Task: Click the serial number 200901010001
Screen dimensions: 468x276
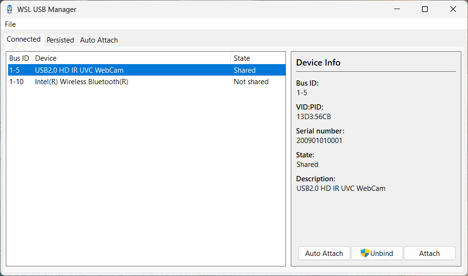Action: (320, 140)
